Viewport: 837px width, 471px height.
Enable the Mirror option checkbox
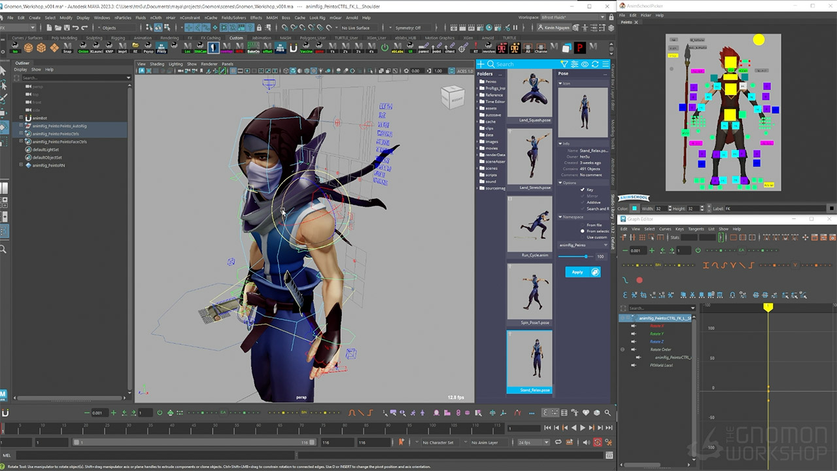point(583,196)
